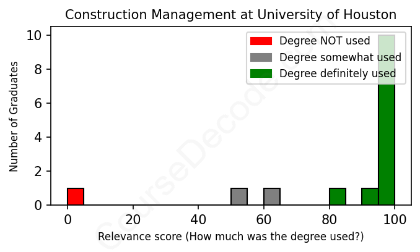Click the y-axis tick label 6
This screenshot has width=420, height=252.
[x=38, y=103]
